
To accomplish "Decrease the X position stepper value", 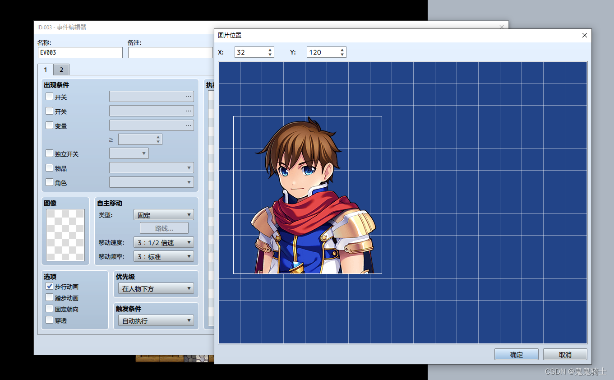I will pos(270,55).
